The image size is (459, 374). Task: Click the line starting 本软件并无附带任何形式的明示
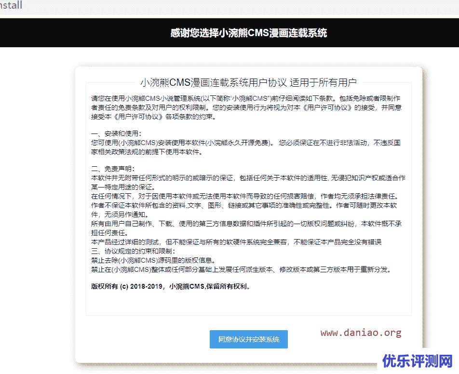(248, 178)
